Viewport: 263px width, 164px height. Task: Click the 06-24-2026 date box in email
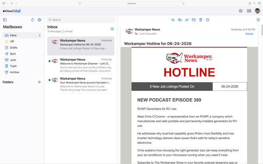[x=230, y=87]
